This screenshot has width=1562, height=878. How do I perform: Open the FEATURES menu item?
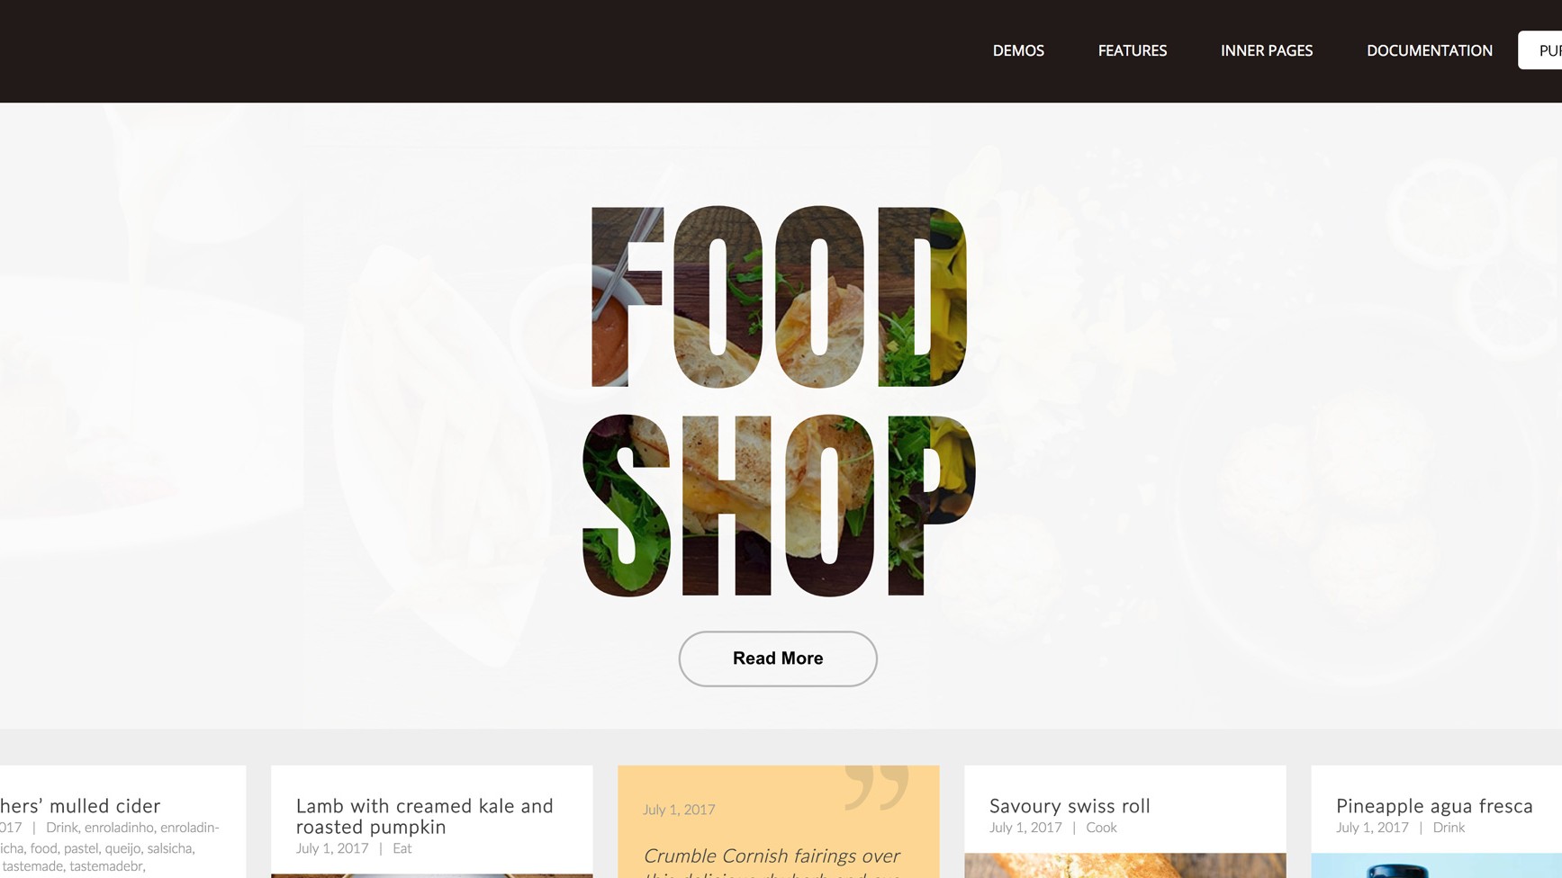[1133, 50]
